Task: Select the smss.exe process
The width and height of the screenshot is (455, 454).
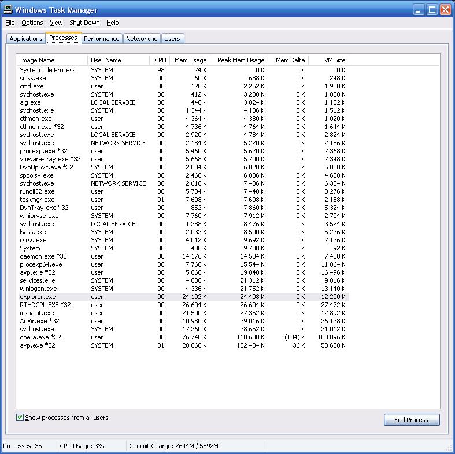Action: click(x=183, y=78)
